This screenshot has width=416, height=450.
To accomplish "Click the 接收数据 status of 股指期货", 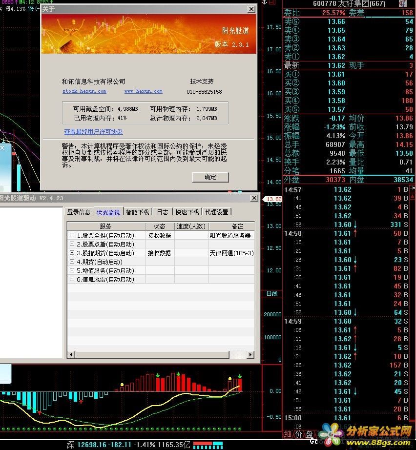I will (159, 253).
